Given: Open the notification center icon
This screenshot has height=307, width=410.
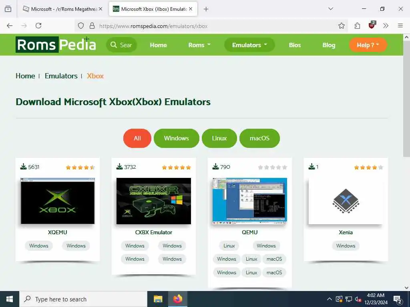Looking at the screenshot, I should point(398,299).
